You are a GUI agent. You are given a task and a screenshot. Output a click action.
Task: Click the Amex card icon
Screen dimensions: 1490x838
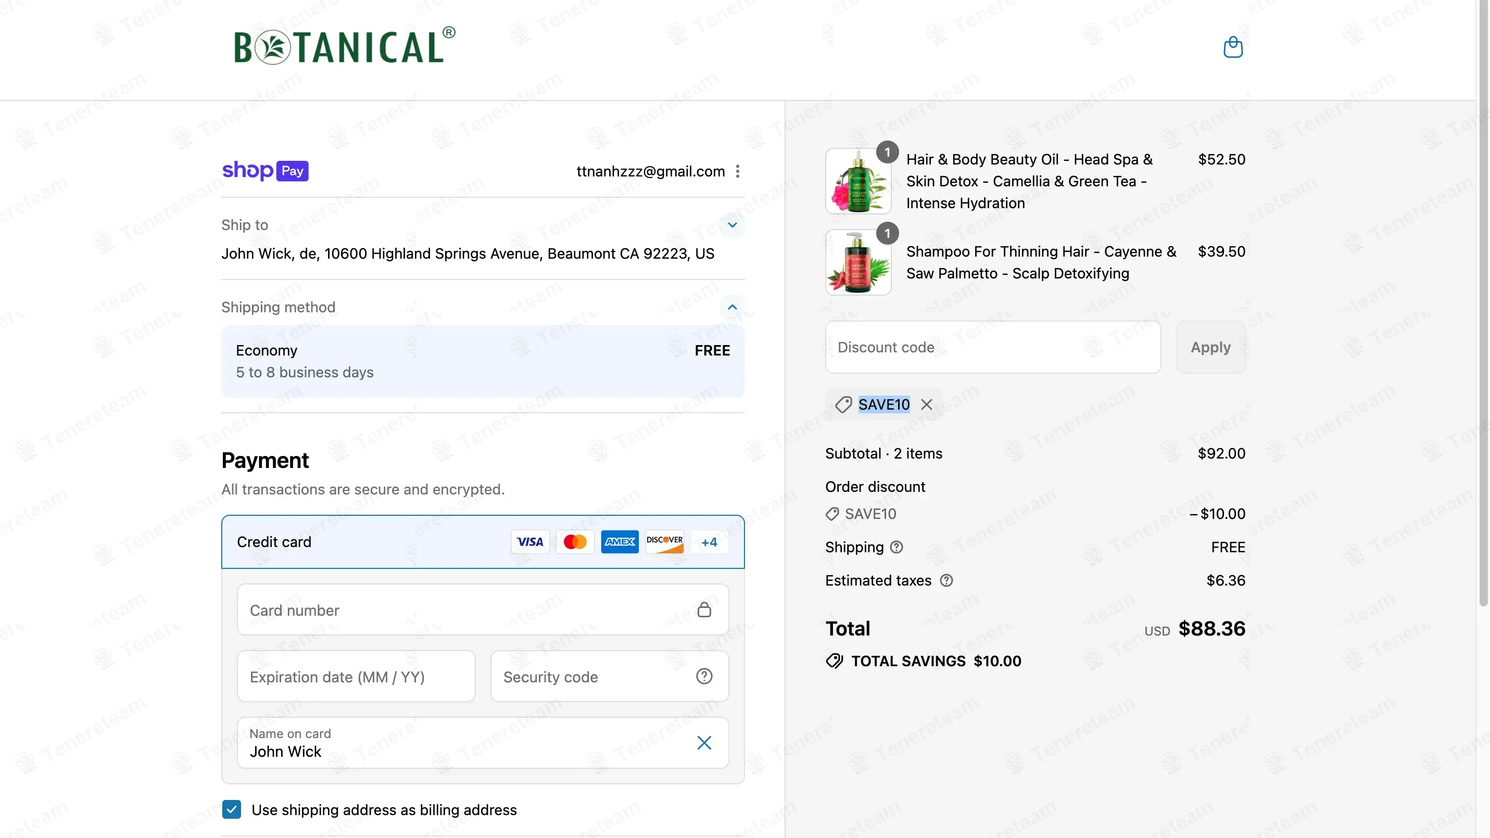tap(620, 542)
